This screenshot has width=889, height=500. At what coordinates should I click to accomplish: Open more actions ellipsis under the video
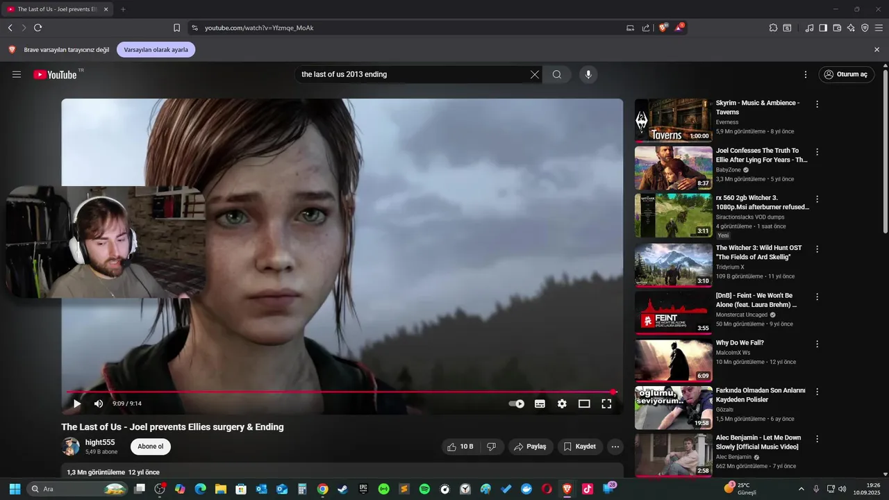pos(615,447)
